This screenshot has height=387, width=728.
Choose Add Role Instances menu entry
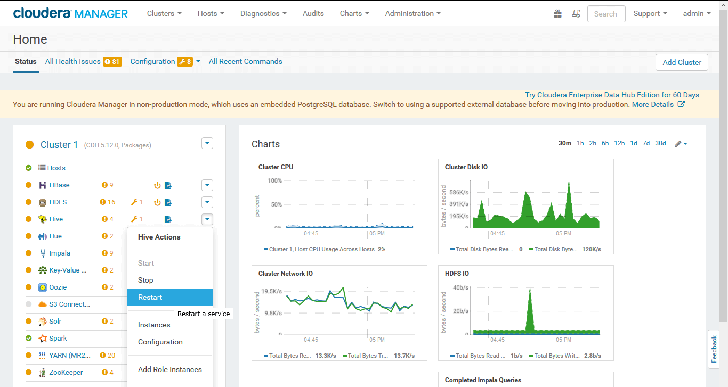coord(170,369)
